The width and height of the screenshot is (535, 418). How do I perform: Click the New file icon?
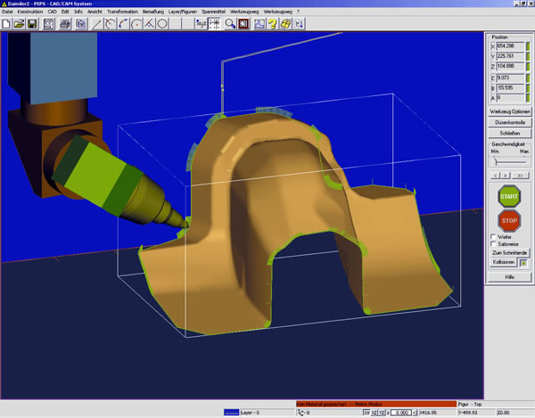pos(7,24)
